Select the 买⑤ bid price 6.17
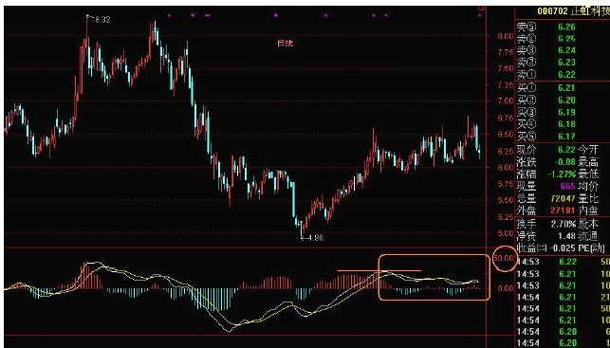The image size is (610, 348). [566, 137]
